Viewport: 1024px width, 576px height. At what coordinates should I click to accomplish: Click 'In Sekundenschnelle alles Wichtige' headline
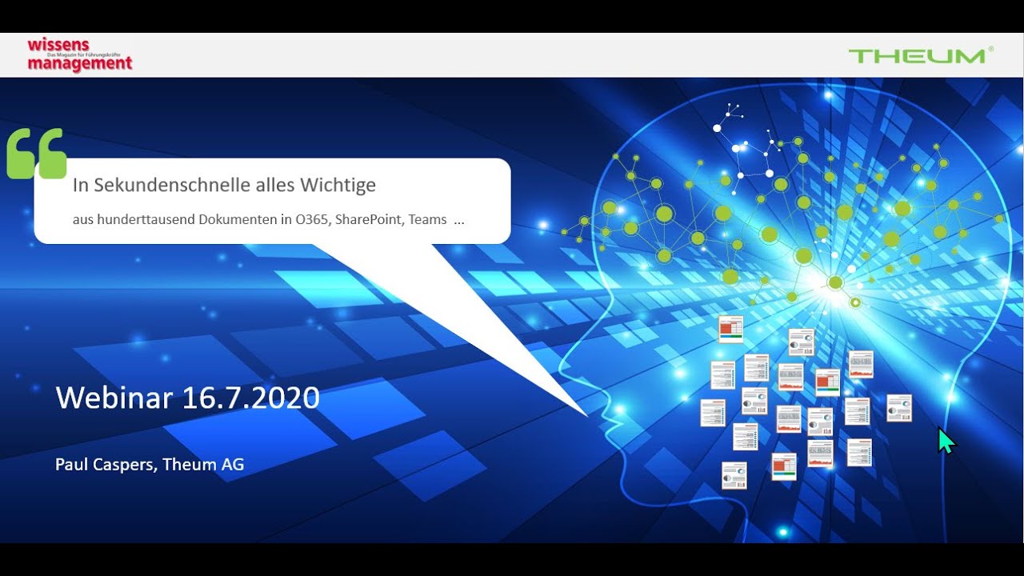pyautogui.click(x=224, y=185)
